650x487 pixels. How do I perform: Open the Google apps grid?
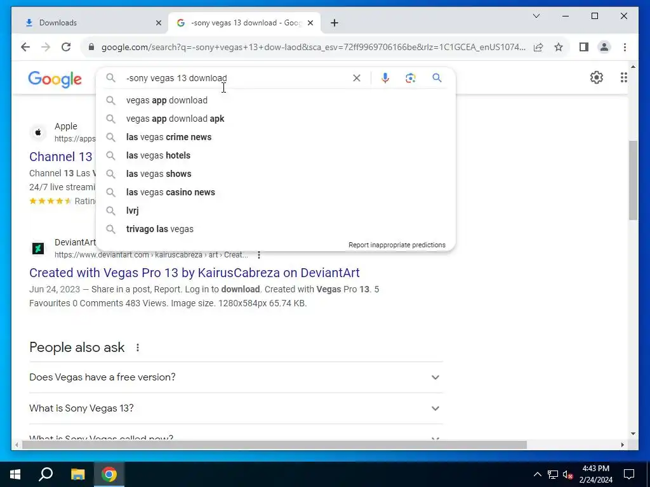pyautogui.click(x=623, y=77)
